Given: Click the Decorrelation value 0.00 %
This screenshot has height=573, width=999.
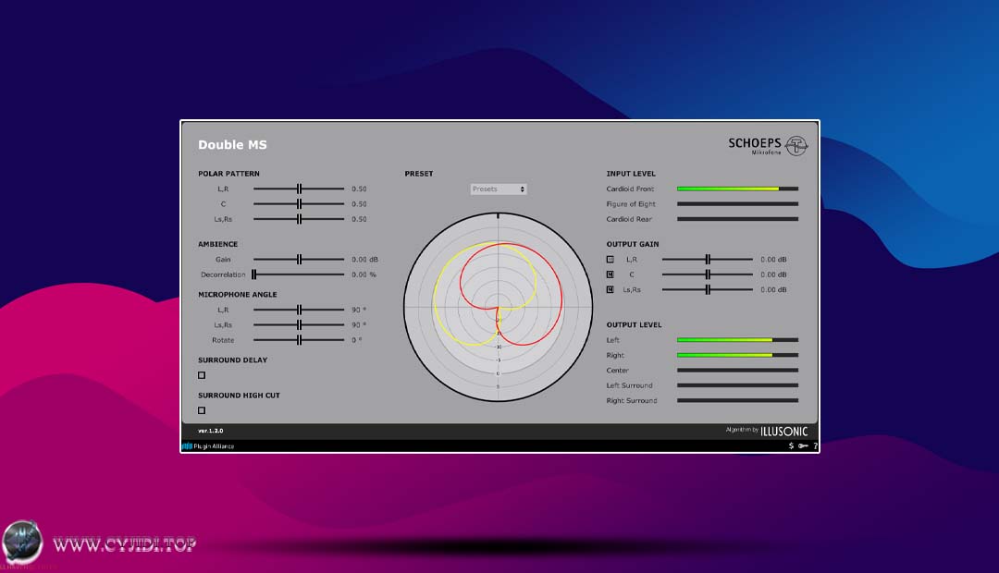Looking at the screenshot, I should point(364,274).
